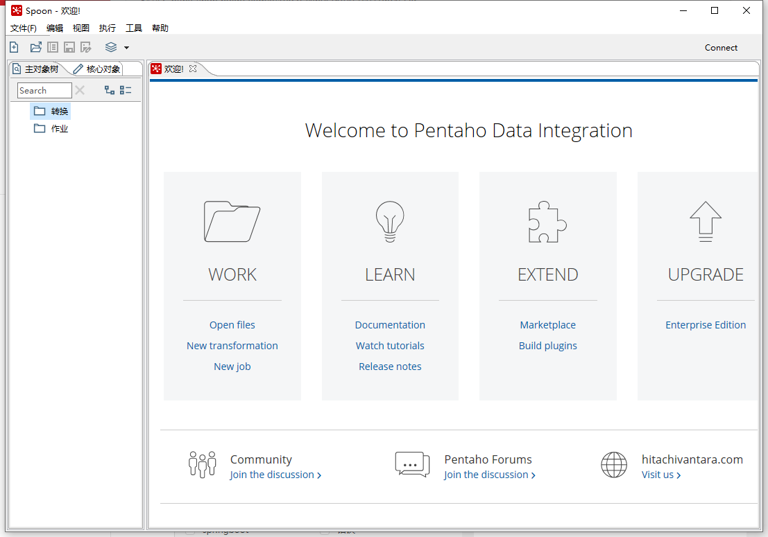The width and height of the screenshot is (768, 537).
Task: Click the list view icon beside search
Action: tap(125, 90)
